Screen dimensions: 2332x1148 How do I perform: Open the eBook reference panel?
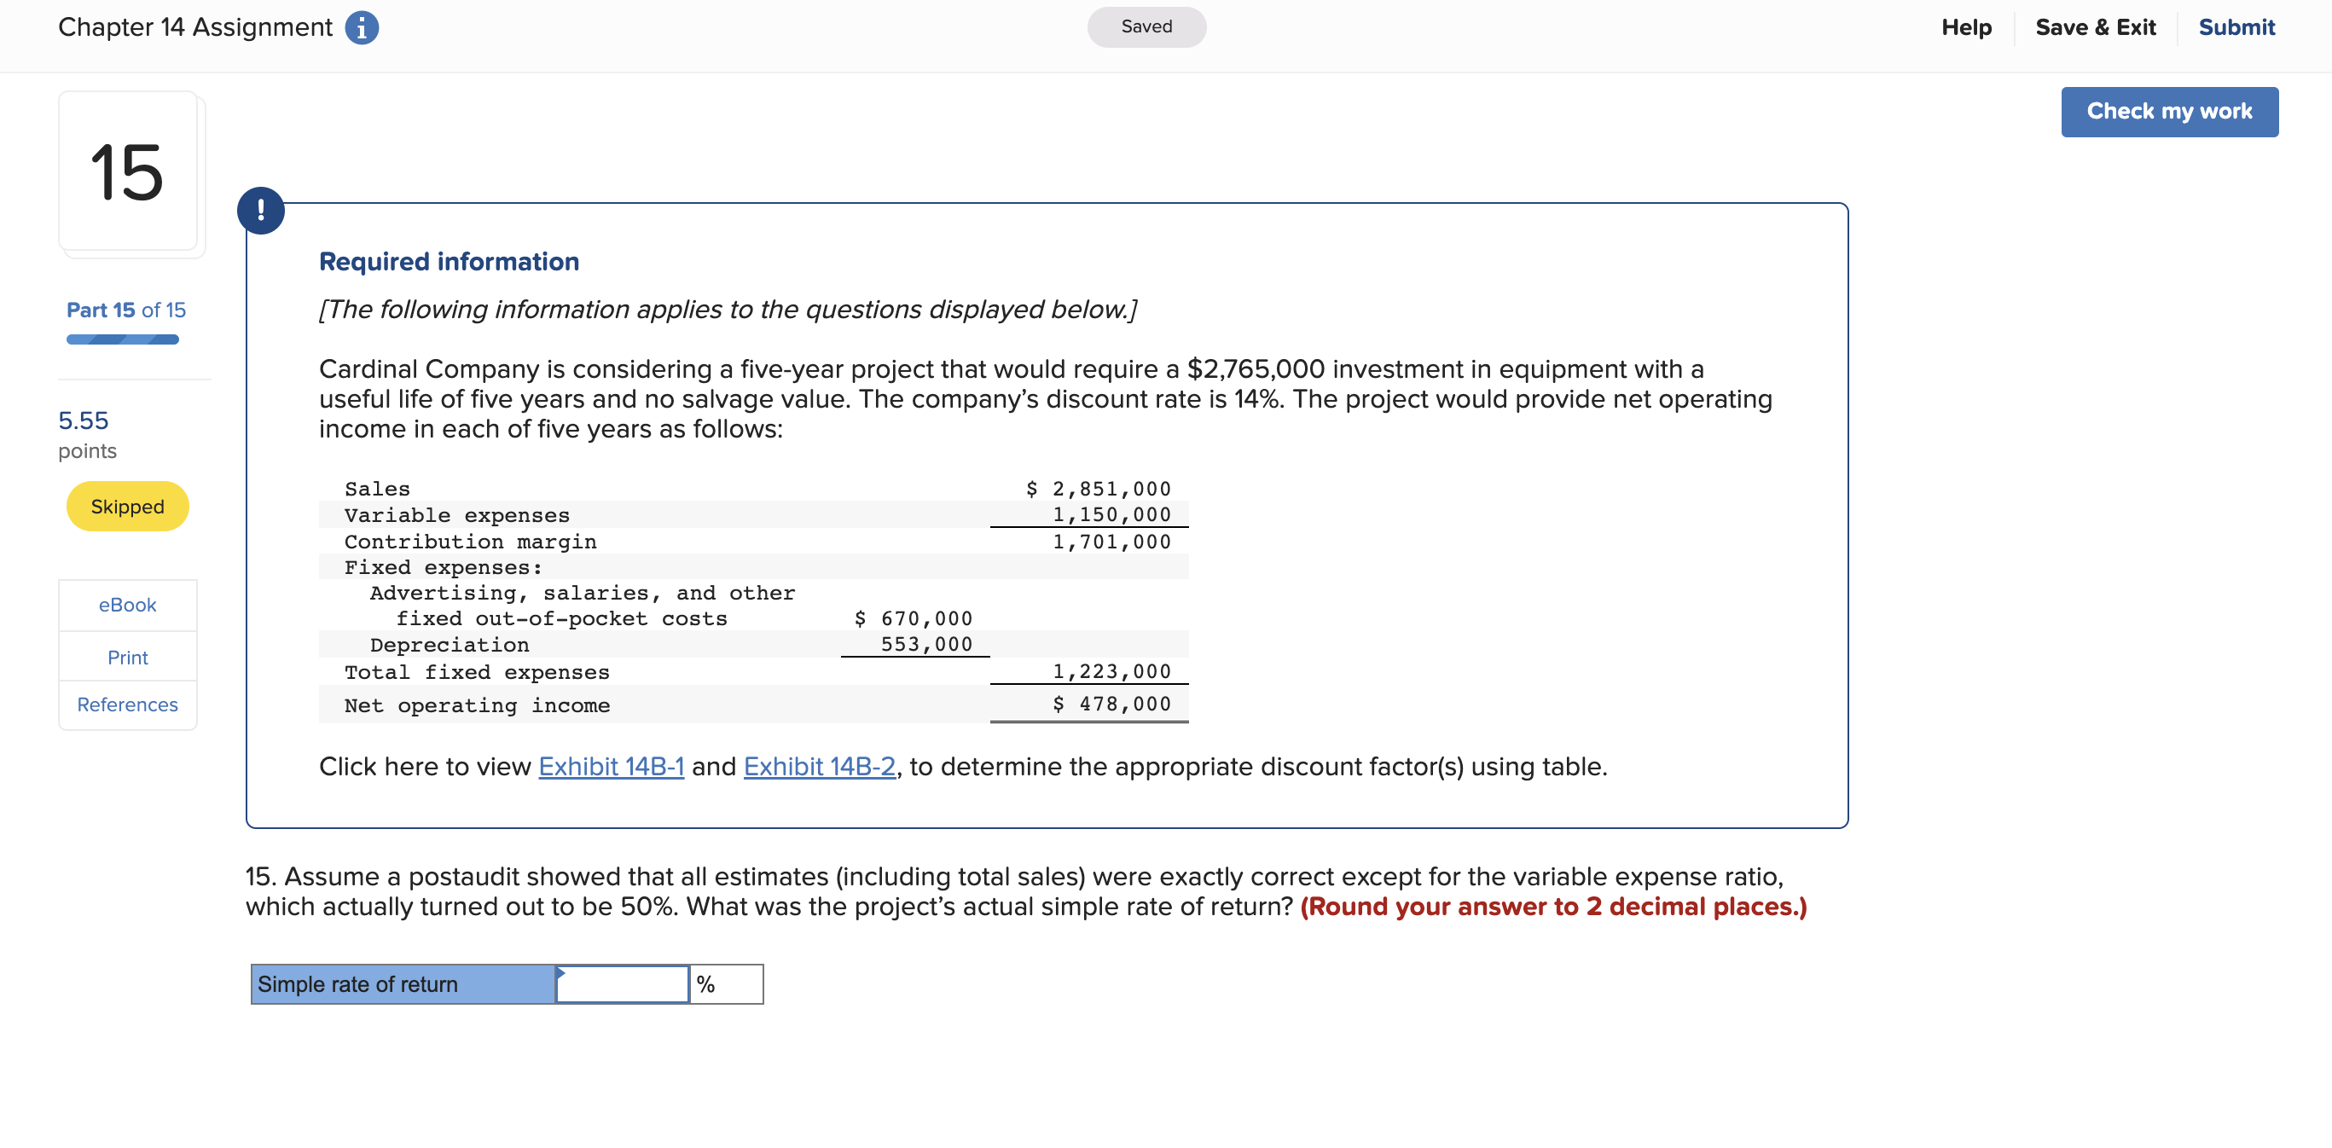click(128, 604)
